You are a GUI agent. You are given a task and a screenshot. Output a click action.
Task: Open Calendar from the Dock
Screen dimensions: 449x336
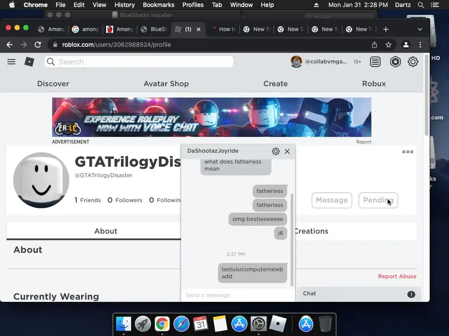click(200, 323)
